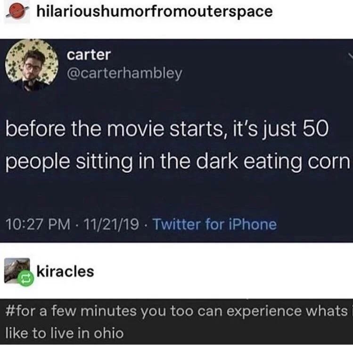This screenshot has height=354, width=353.
Task: Select the display name 'carter'
Action: pyautogui.click(x=89, y=55)
